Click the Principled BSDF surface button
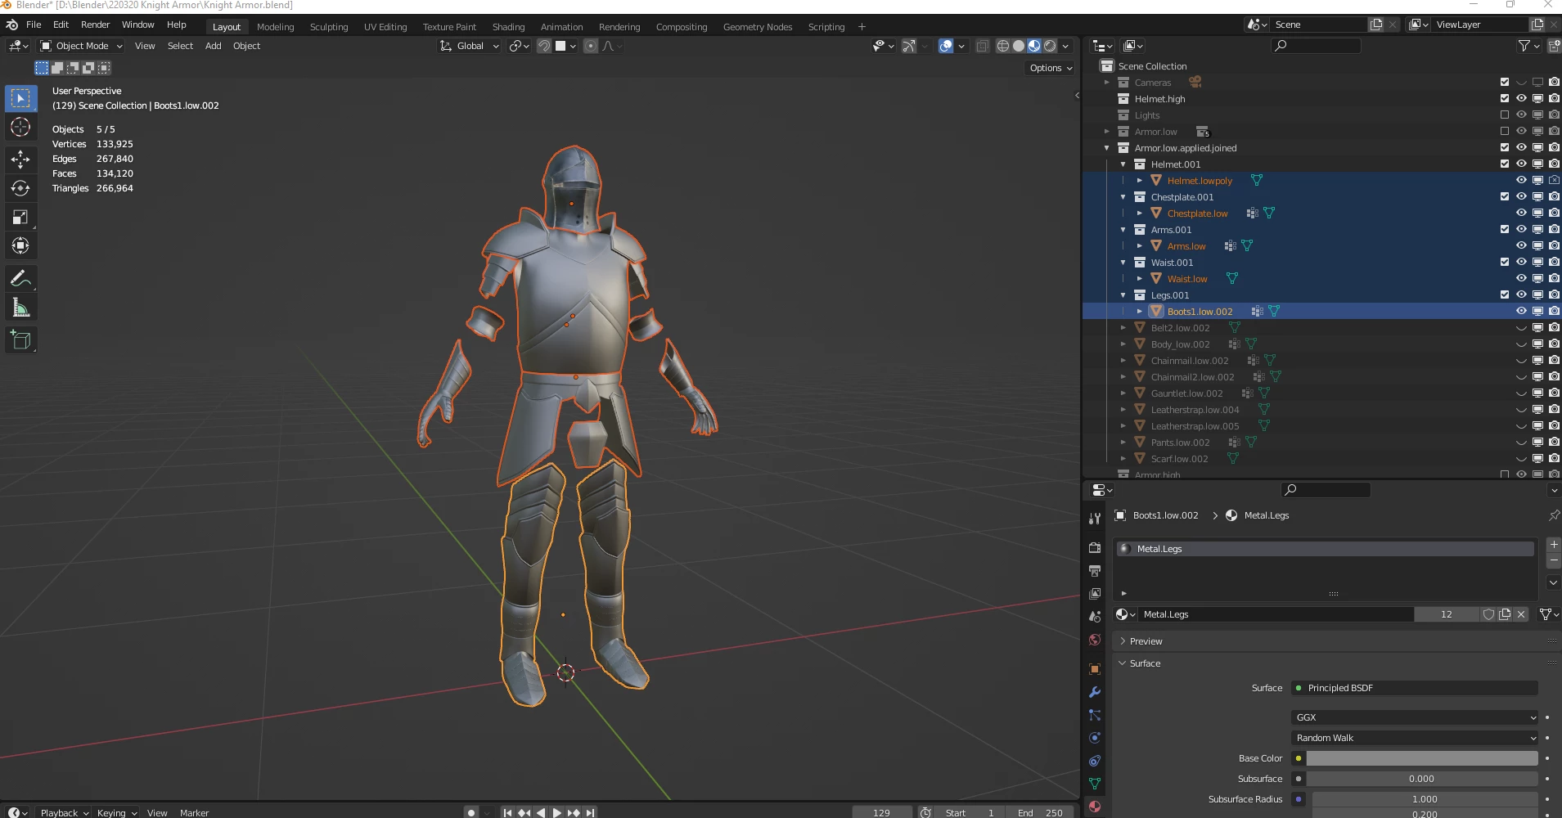 (1414, 688)
